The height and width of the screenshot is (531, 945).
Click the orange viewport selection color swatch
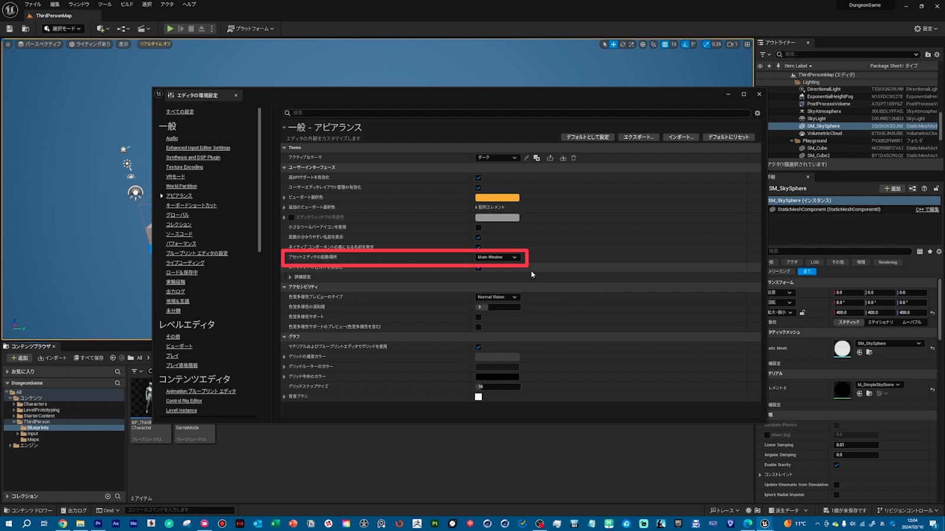(x=498, y=197)
